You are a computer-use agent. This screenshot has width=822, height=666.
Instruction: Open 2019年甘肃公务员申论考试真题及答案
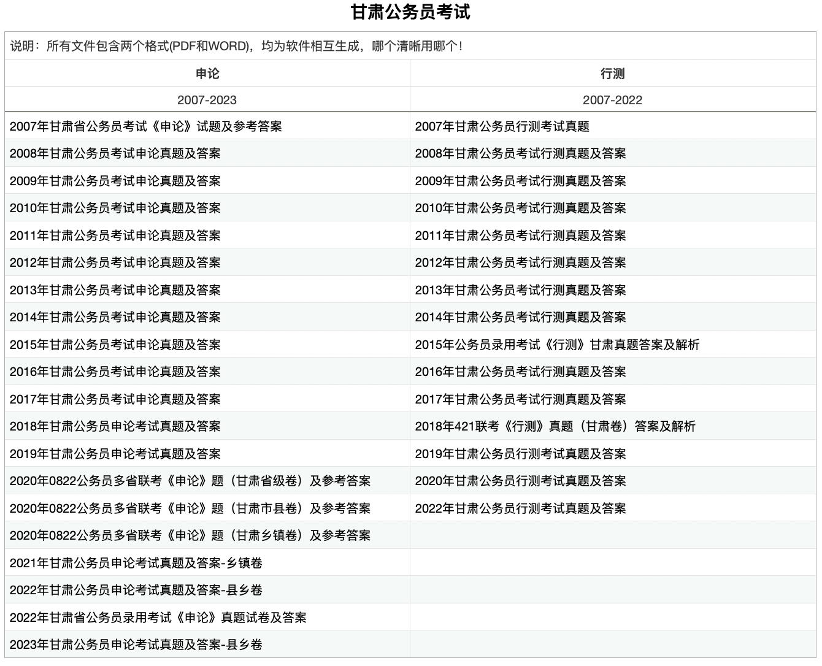click(x=115, y=454)
